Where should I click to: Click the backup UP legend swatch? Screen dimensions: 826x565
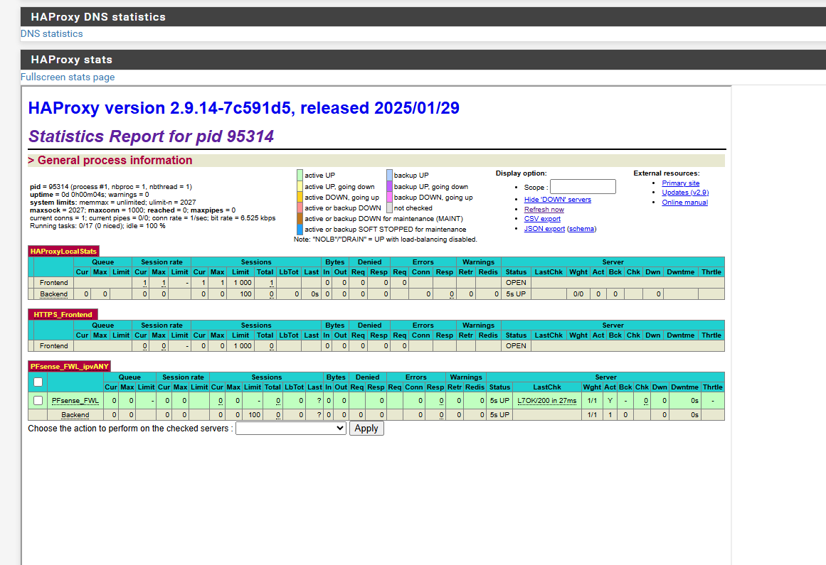(389, 175)
